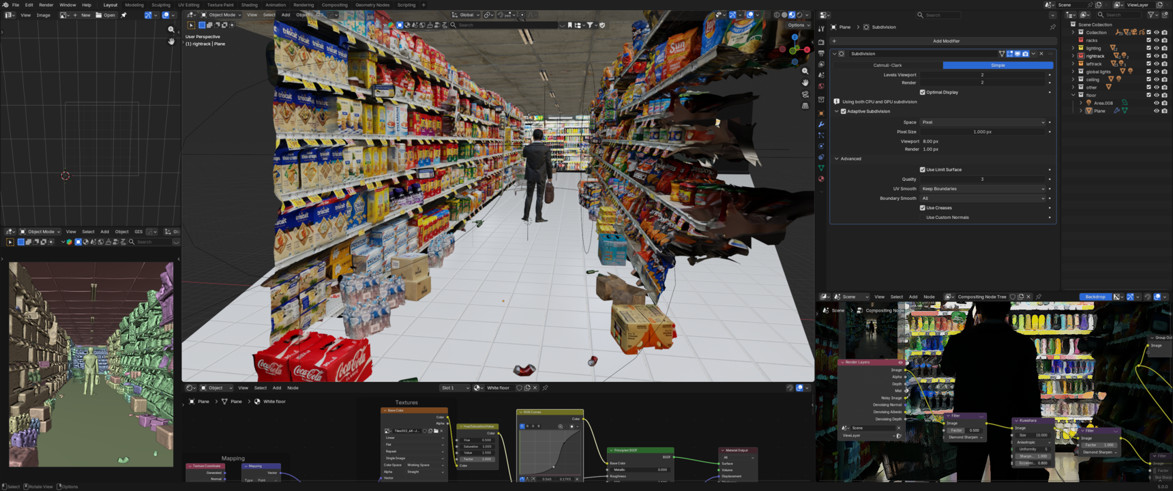Screen dimensions: 1173x491
Task: Open the Modifiers properties tab wrench icon
Action: point(821,124)
